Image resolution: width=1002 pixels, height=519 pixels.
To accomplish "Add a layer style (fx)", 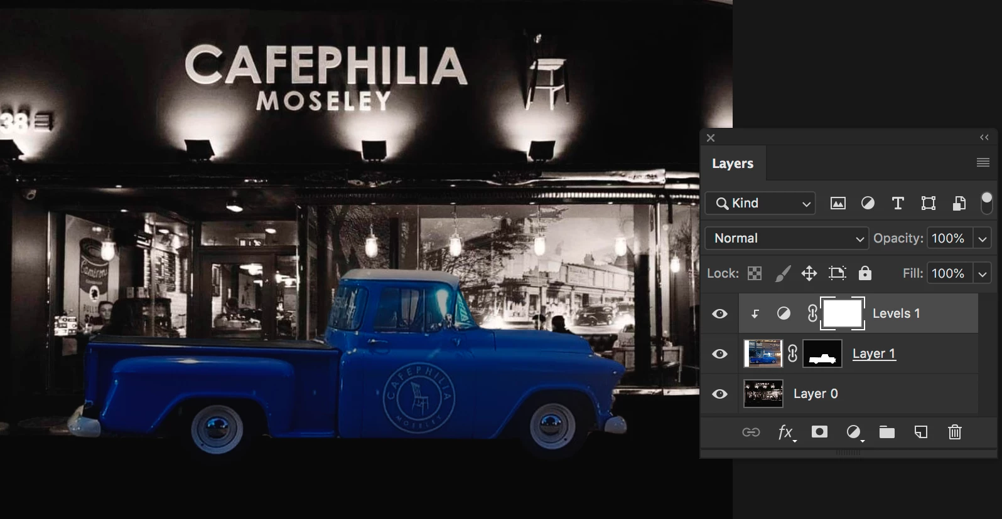I will pos(787,432).
